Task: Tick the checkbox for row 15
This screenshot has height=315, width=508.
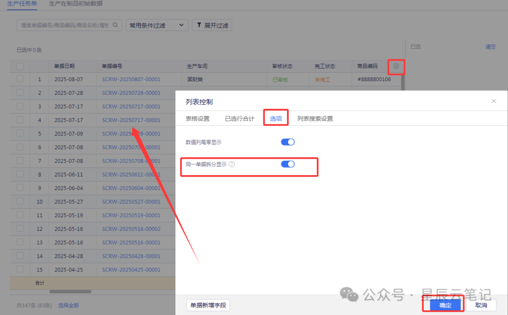Action: click(x=20, y=269)
